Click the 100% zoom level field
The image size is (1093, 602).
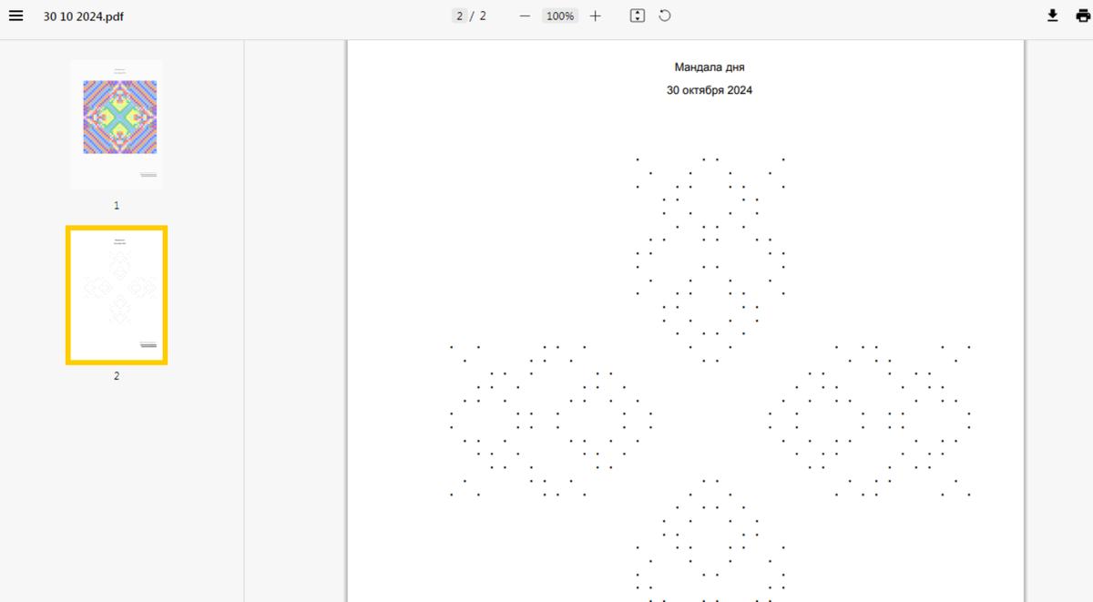click(560, 15)
